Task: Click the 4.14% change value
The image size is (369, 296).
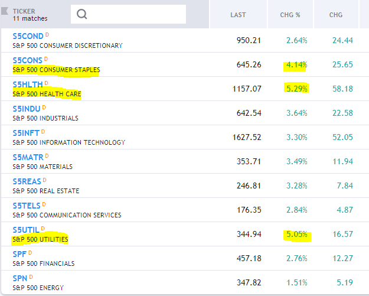Action: coord(297,64)
